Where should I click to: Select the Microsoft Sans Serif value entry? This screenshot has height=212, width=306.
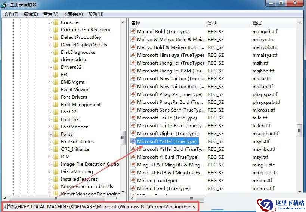click(171, 110)
